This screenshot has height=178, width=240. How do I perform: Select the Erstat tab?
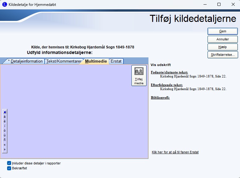[116, 61]
